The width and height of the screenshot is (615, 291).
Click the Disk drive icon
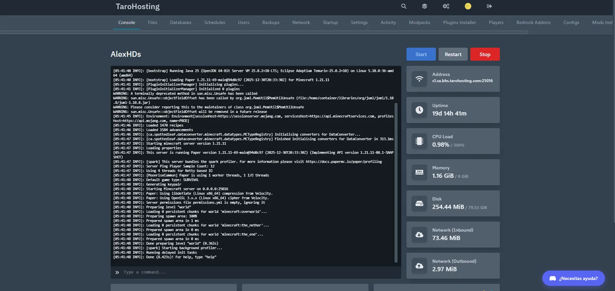[x=419, y=203]
